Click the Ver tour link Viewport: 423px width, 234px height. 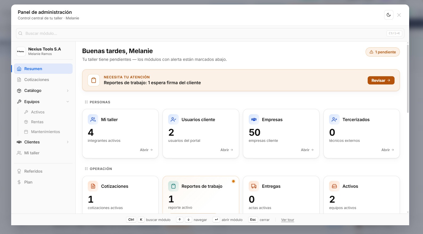[288, 220]
